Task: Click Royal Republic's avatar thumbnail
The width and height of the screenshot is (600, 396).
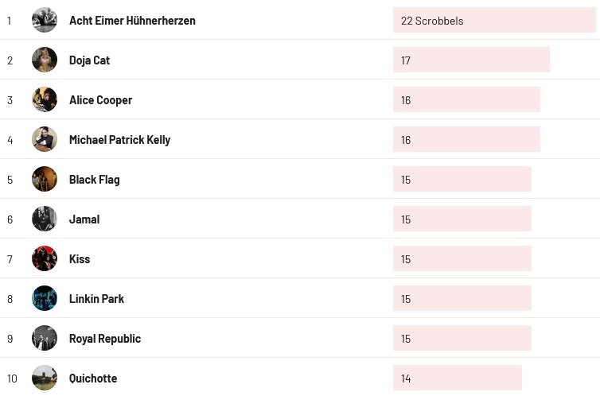Action: [x=45, y=338]
